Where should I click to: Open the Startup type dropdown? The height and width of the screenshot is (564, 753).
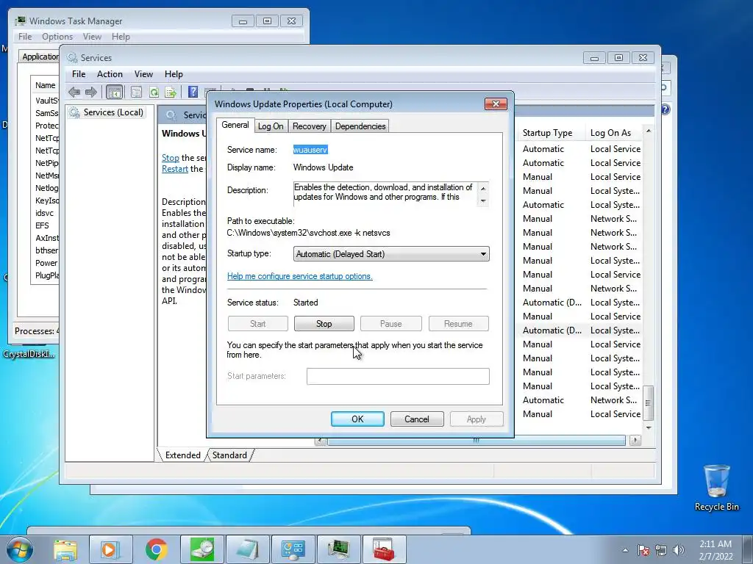click(x=391, y=253)
